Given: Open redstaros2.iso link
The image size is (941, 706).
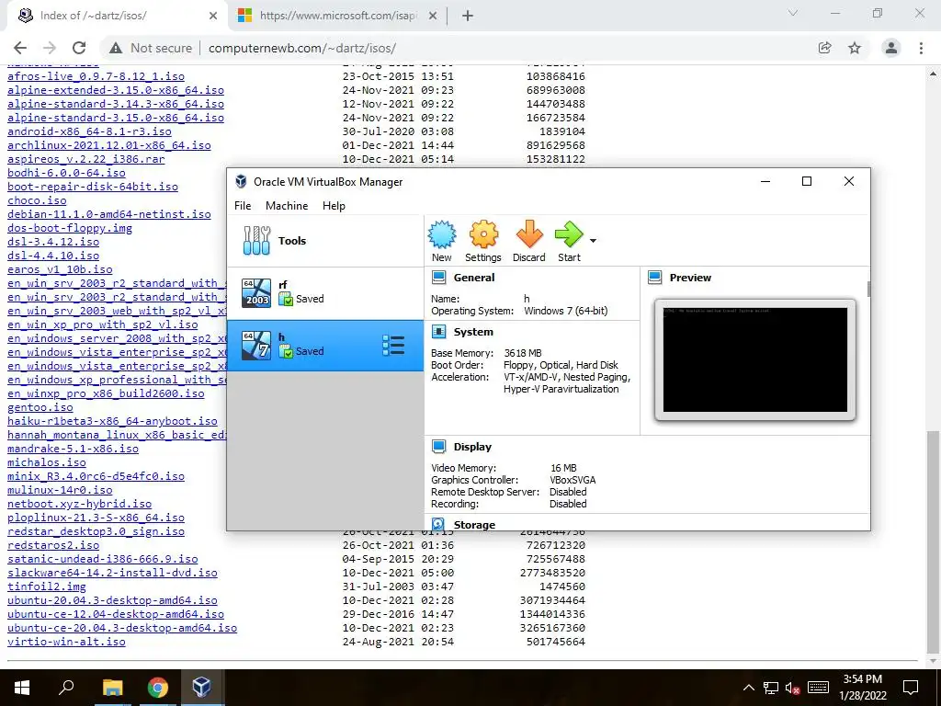Looking at the screenshot, I should [x=53, y=545].
